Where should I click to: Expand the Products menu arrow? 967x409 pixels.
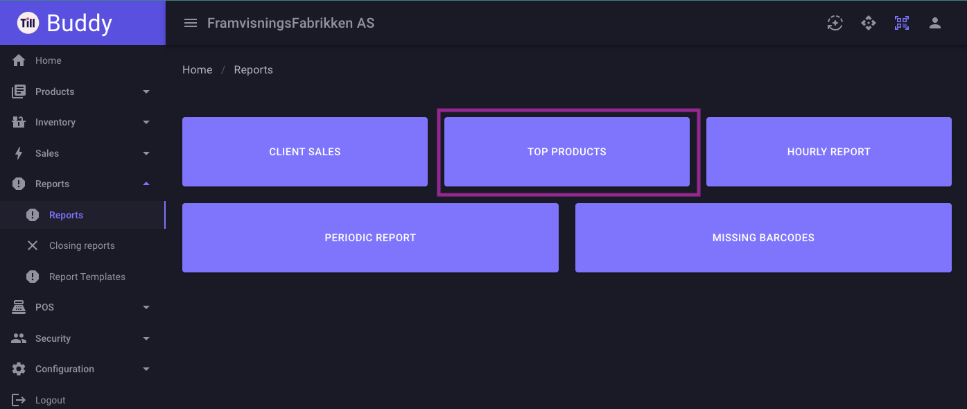click(x=146, y=92)
